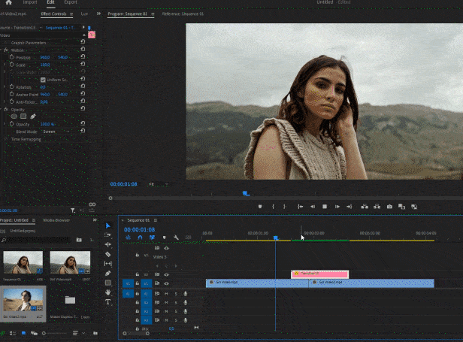Viewport: 463px width, 342px height.
Task: Open the Media Browser tab
Action: coord(56,220)
